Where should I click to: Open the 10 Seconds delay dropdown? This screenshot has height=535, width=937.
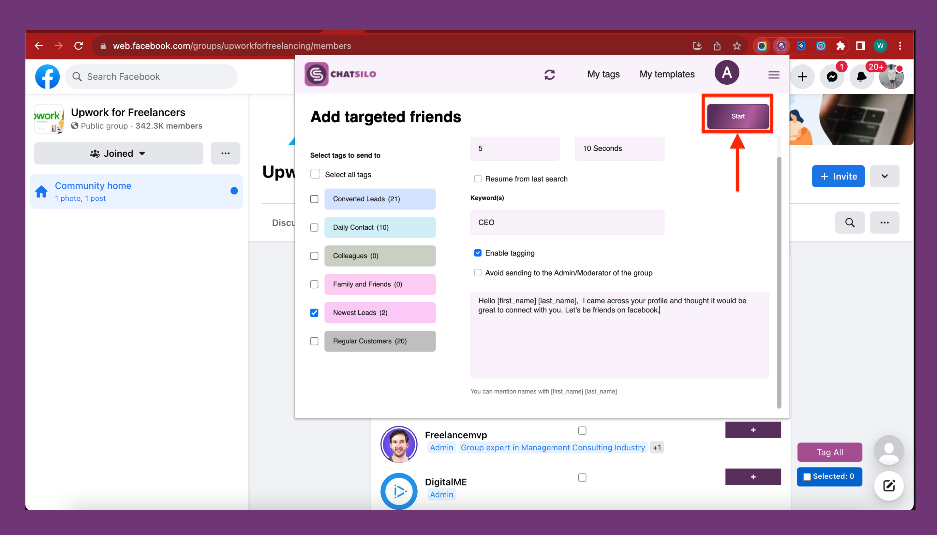pos(619,149)
